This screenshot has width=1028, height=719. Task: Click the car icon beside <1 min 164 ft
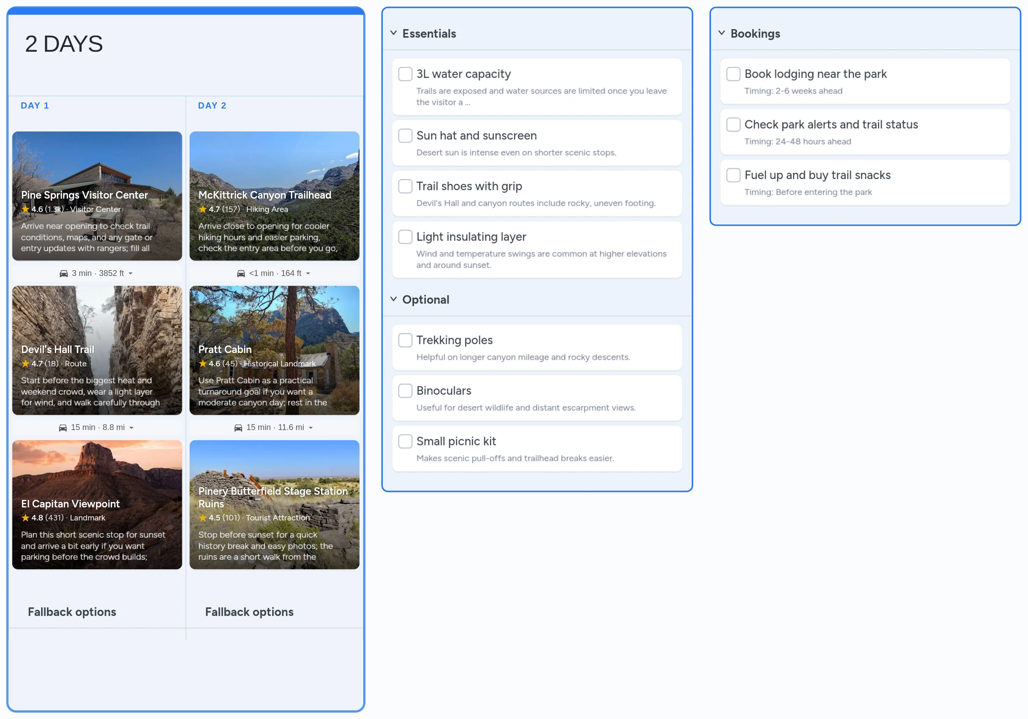tap(241, 273)
